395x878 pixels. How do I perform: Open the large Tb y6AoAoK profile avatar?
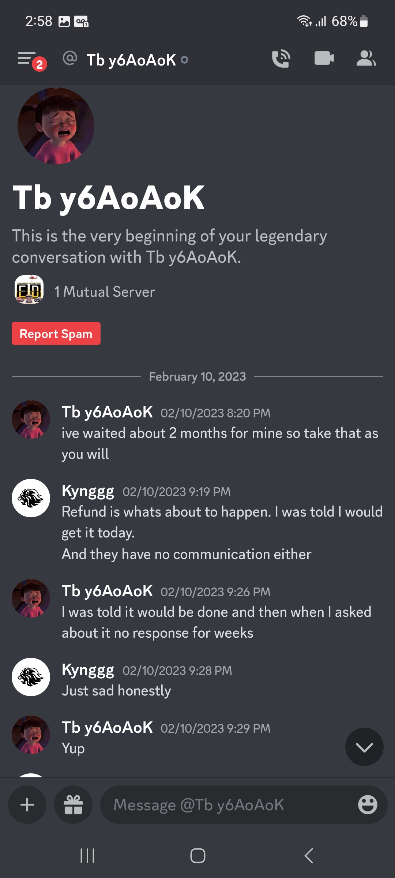56,126
